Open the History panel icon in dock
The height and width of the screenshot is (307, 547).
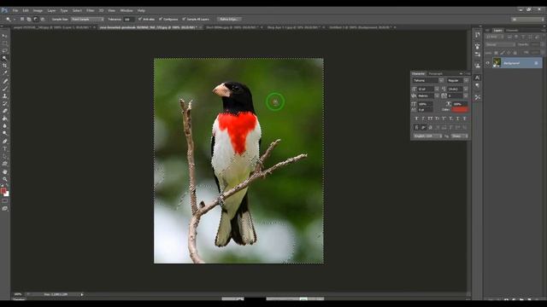click(477, 35)
